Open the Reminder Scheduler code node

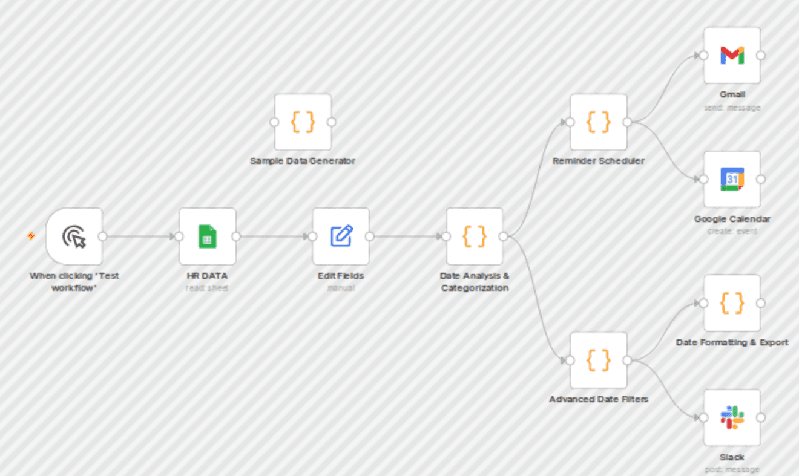point(598,122)
